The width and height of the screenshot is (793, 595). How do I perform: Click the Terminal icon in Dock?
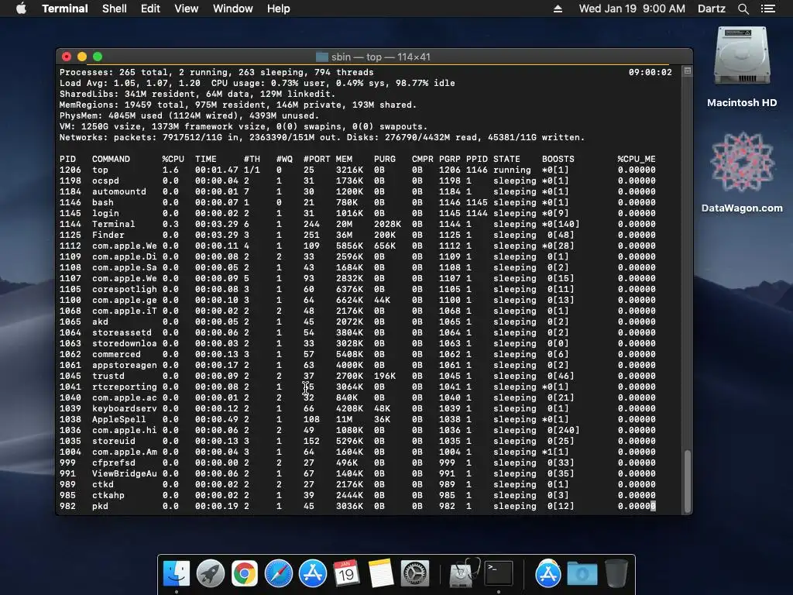(x=499, y=573)
